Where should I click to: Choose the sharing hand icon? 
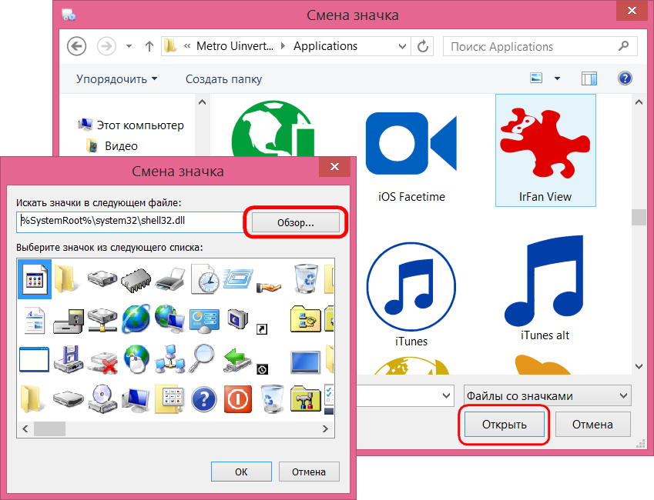point(269,287)
